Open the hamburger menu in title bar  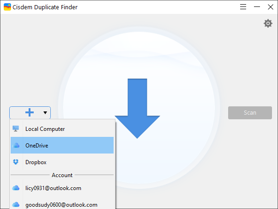243,7
